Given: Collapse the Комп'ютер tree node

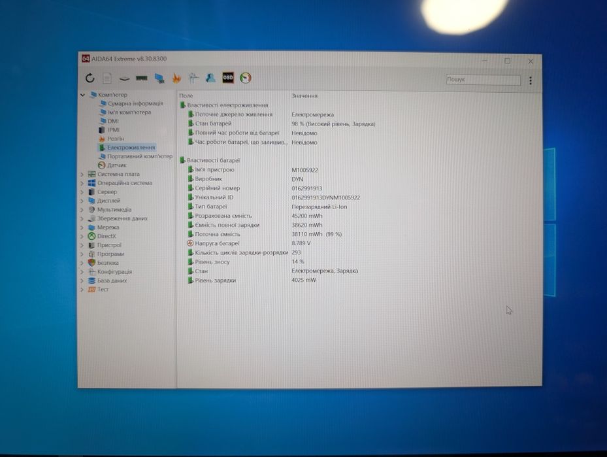Looking at the screenshot, I should coord(82,95).
